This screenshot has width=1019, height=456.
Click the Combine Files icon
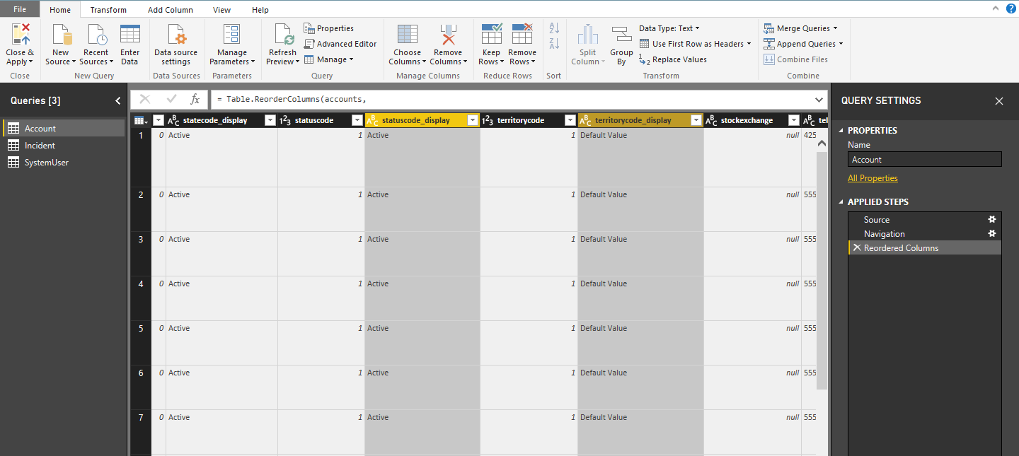click(768, 59)
